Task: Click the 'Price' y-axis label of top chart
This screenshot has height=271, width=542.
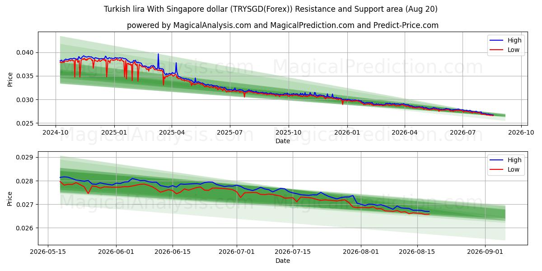Action: point(10,79)
